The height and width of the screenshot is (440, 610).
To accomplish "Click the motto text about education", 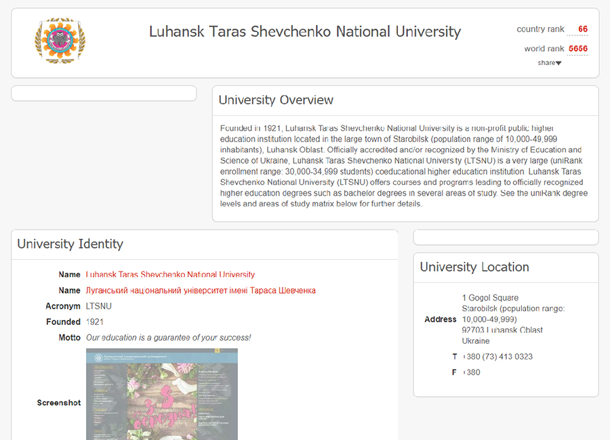I will 169,337.
